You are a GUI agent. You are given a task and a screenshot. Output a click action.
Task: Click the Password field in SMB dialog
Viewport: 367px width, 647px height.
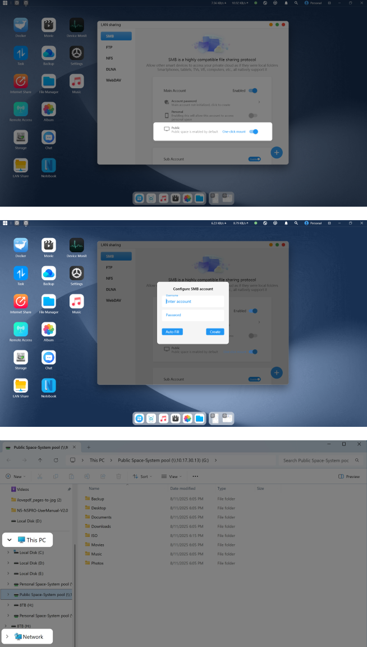click(x=193, y=315)
